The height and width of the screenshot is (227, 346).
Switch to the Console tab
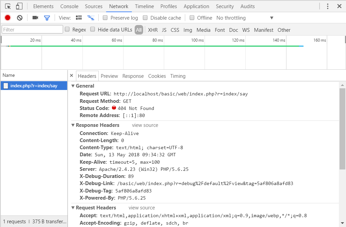click(69, 6)
